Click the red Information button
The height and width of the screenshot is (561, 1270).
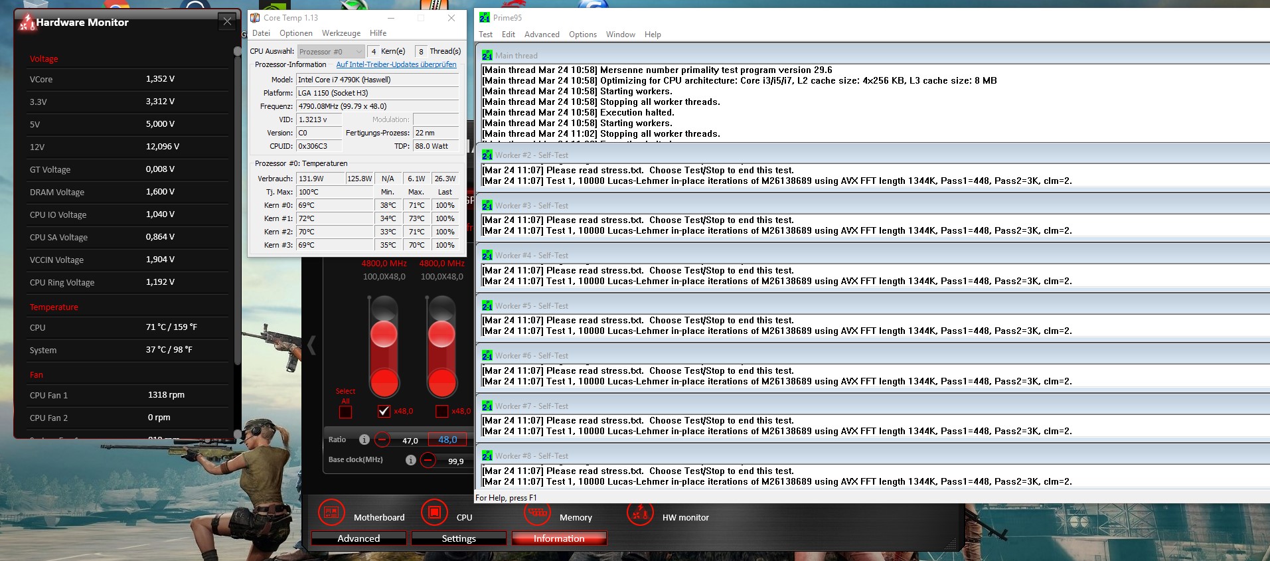point(559,538)
